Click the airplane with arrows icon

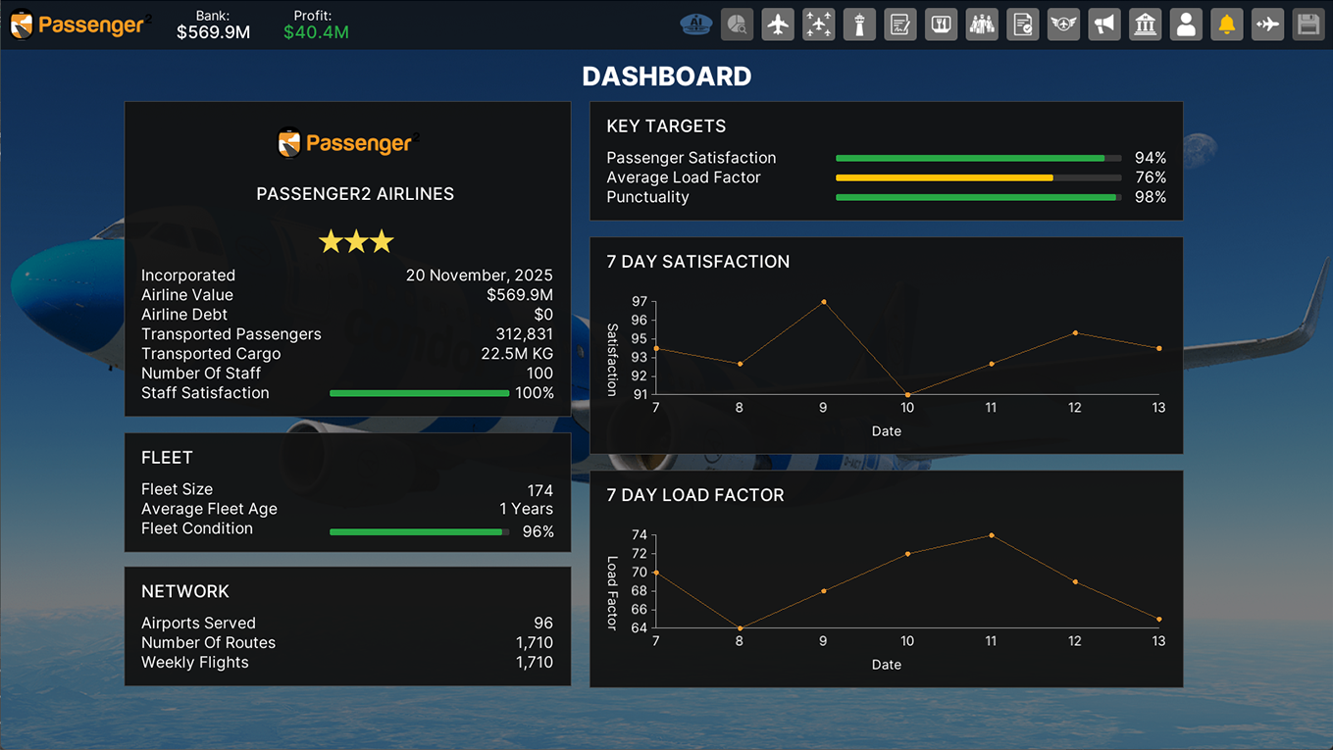tap(1267, 25)
